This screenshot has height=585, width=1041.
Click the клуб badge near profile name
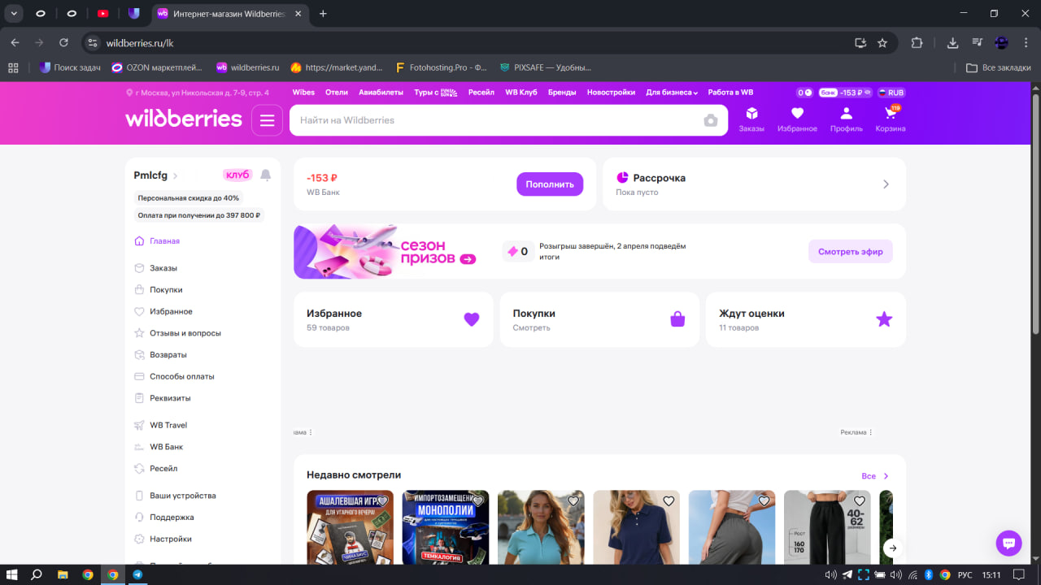click(237, 175)
